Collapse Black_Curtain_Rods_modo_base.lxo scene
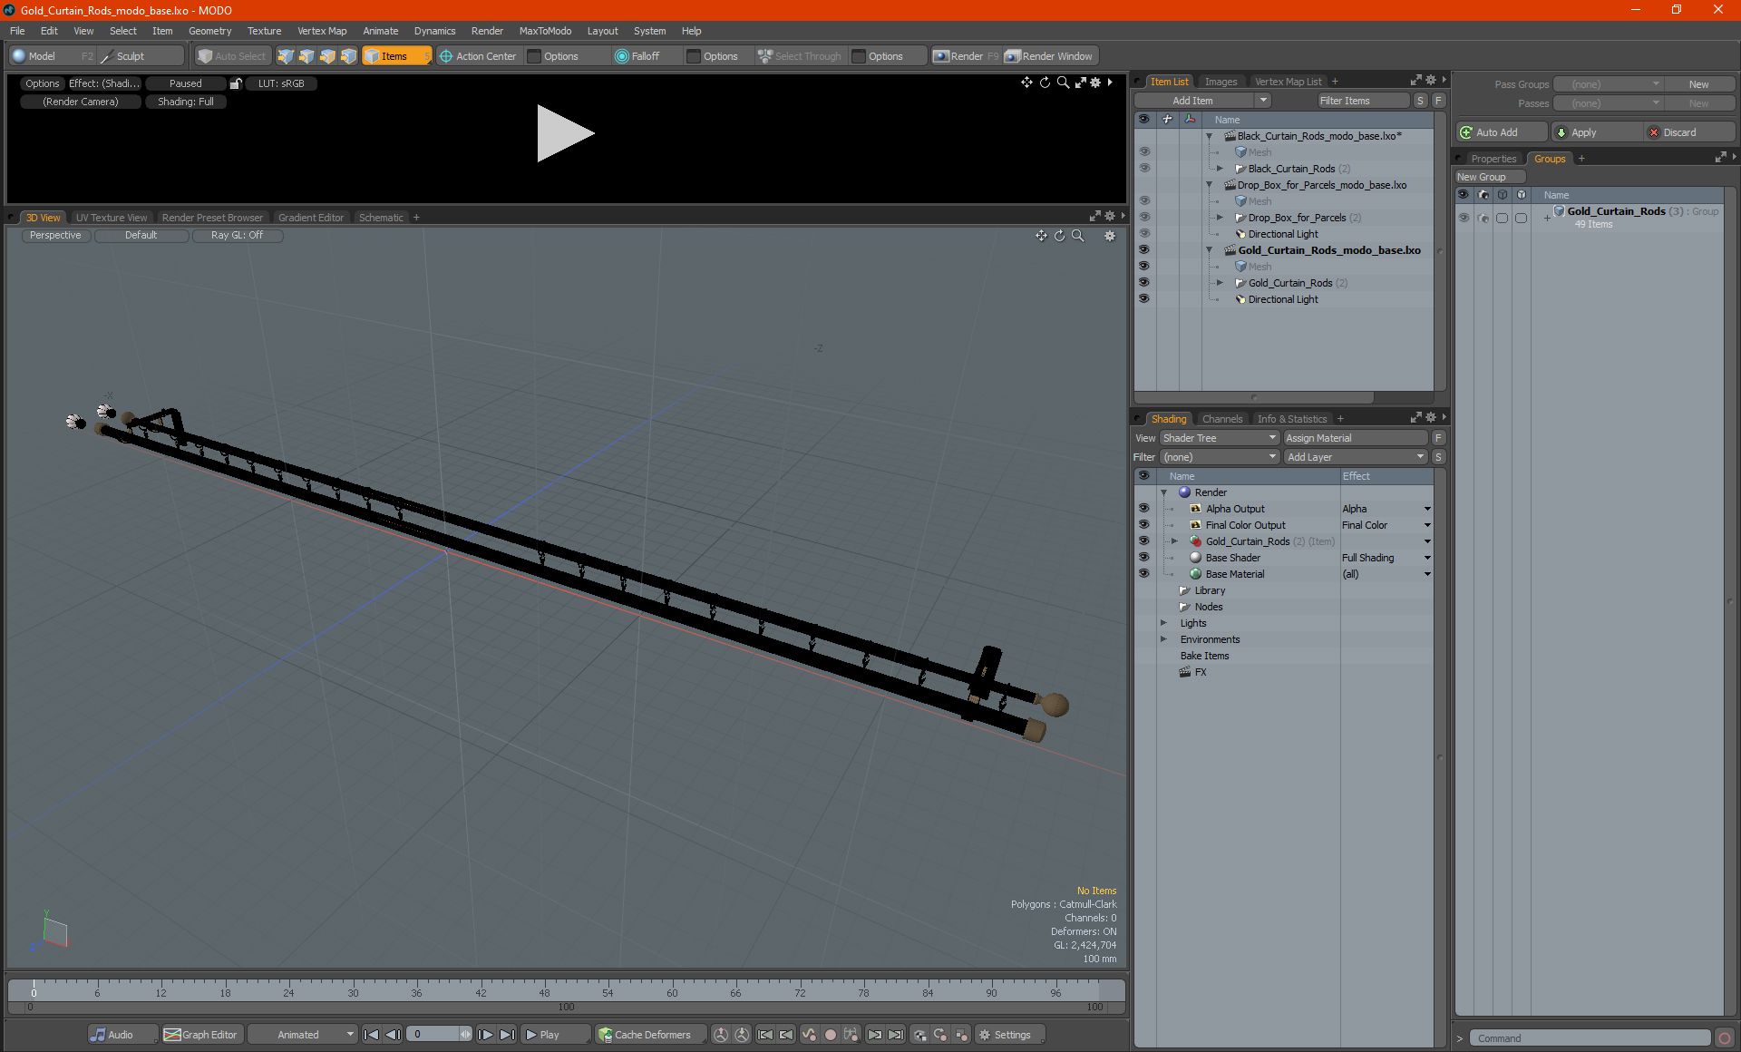 point(1210,136)
